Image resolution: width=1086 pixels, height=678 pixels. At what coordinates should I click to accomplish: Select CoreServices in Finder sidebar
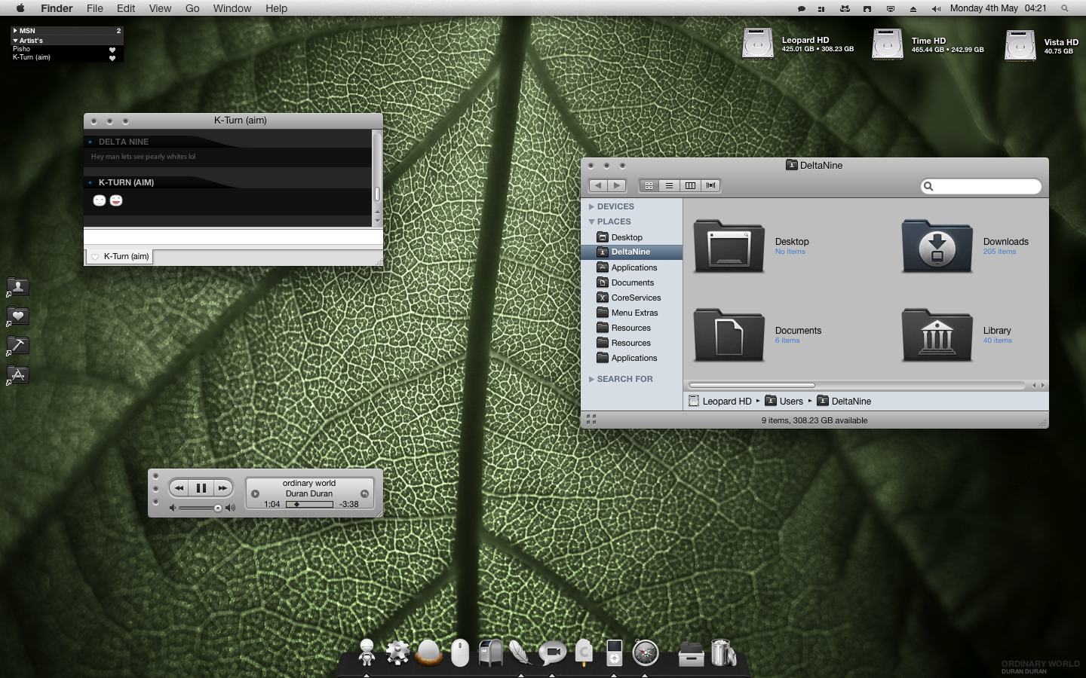pos(632,298)
